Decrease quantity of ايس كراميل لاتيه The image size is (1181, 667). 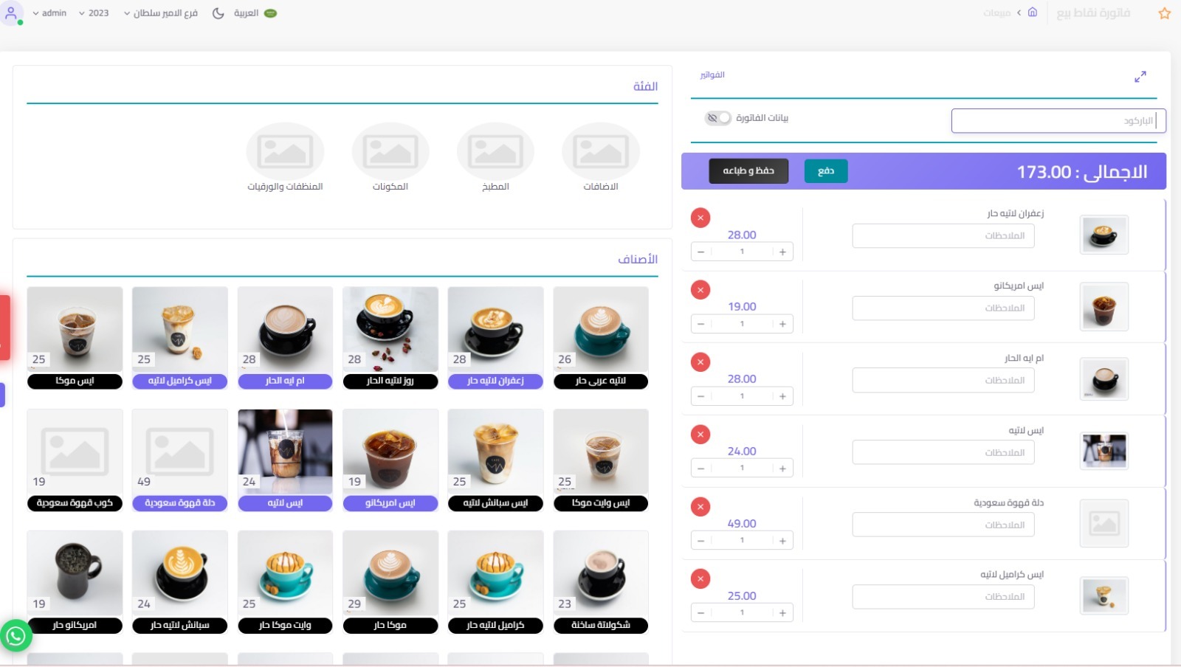click(x=700, y=613)
